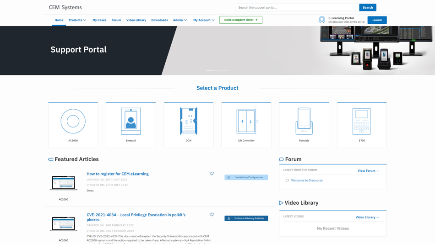Select the Portable reader product icon

pyautogui.click(x=304, y=121)
